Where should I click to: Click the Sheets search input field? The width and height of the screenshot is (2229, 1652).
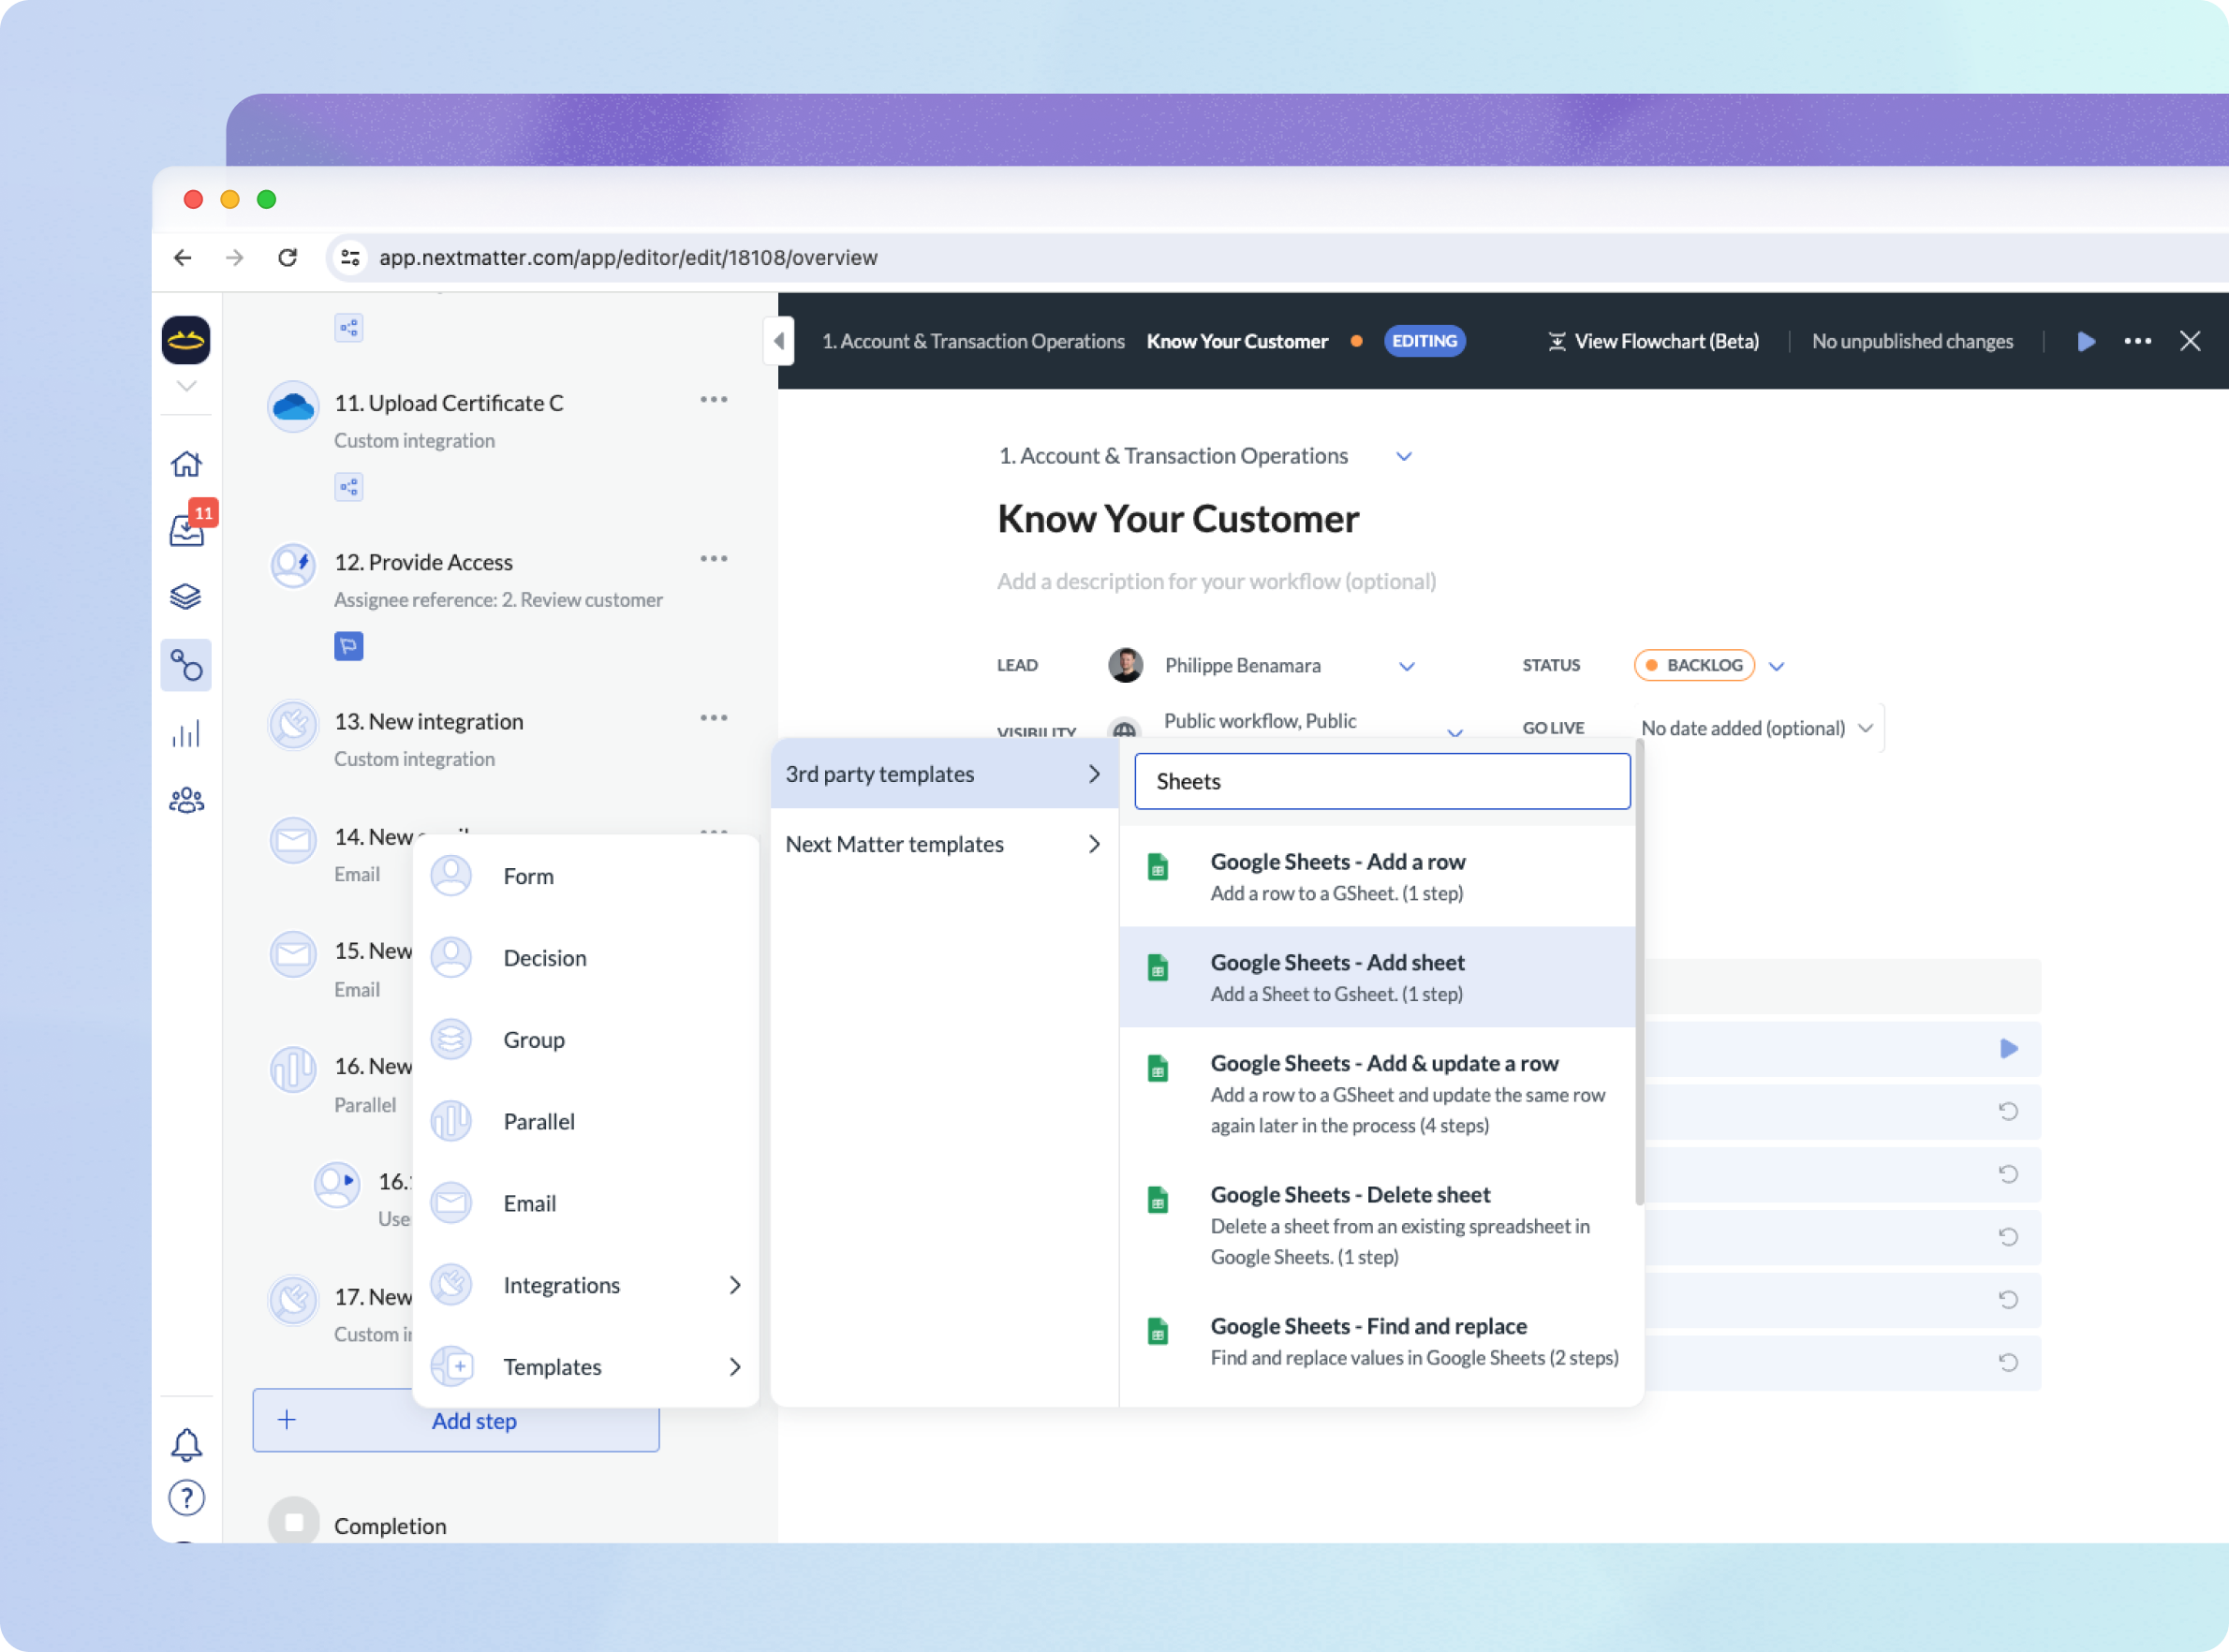[1381, 782]
